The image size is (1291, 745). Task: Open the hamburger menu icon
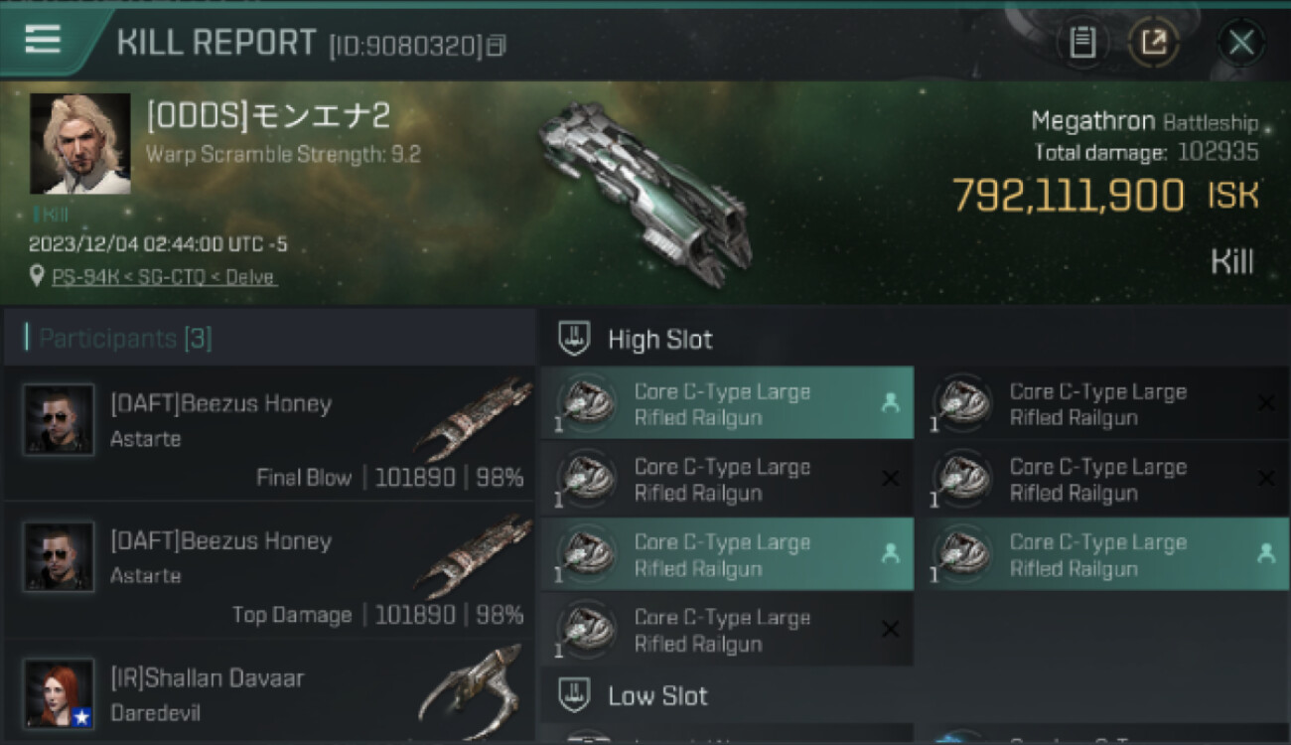(x=43, y=40)
